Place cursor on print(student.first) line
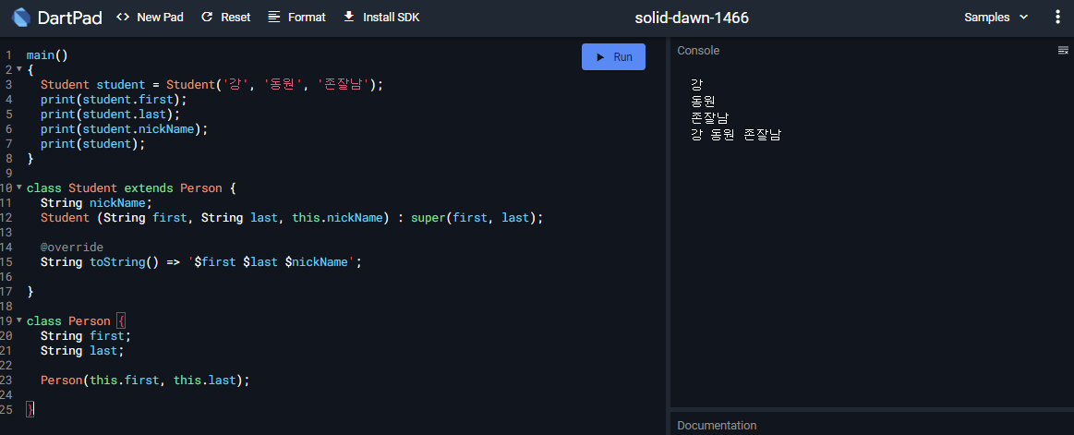Viewport: 1074px width, 435px height. pyautogui.click(x=114, y=100)
